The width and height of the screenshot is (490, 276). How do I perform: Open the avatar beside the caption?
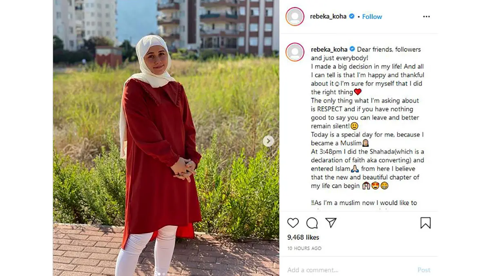pyautogui.click(x=295, y=52)
